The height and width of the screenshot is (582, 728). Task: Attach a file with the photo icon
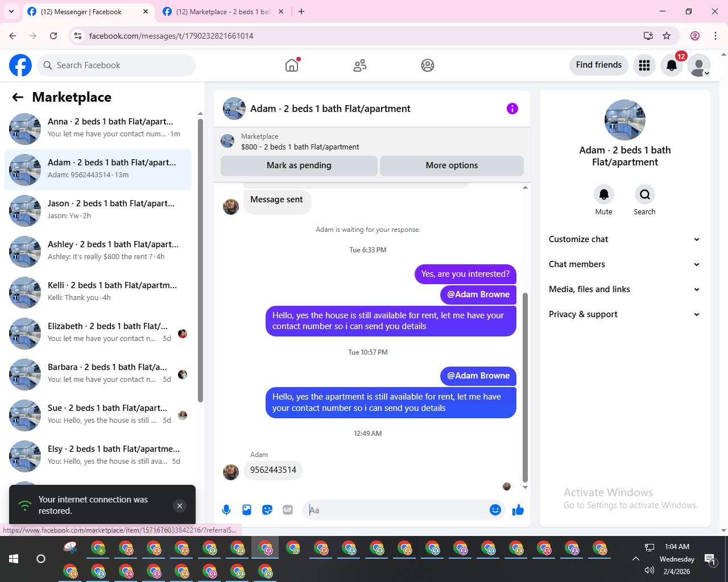pyautogui.click(x=247, y=510)
